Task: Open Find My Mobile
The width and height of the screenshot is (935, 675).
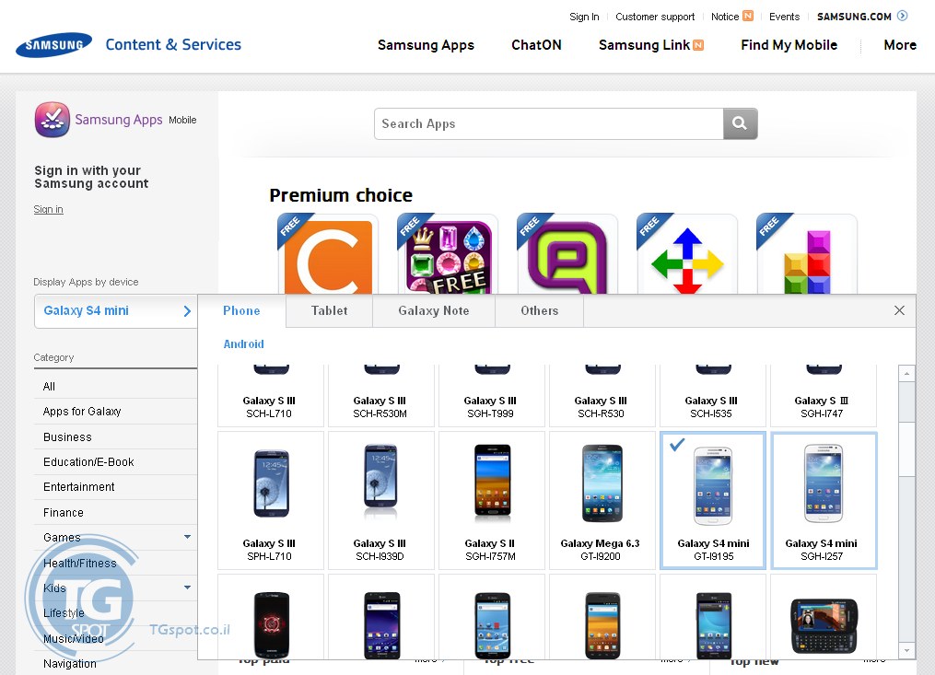Action: [789, 45]
